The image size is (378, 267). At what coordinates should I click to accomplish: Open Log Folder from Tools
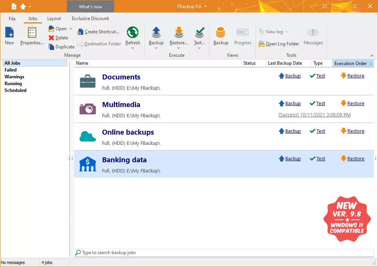279,44
